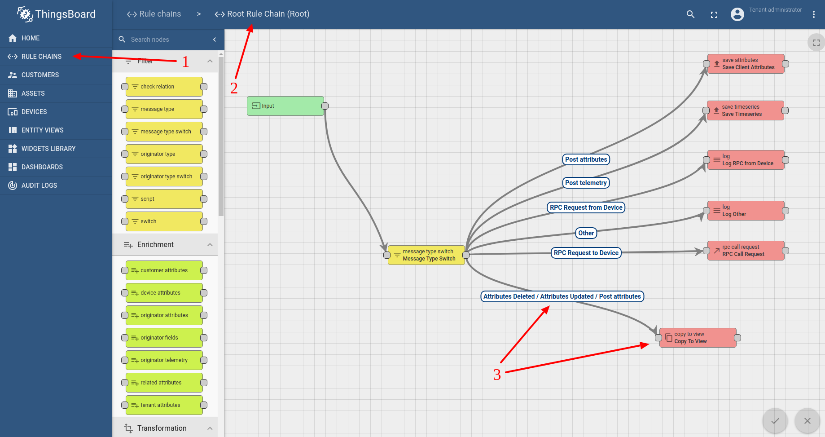Collapse the node library with left chevron
Image resolution: width=825 pixels, height=437 pixels.
[x=215, y=40]
